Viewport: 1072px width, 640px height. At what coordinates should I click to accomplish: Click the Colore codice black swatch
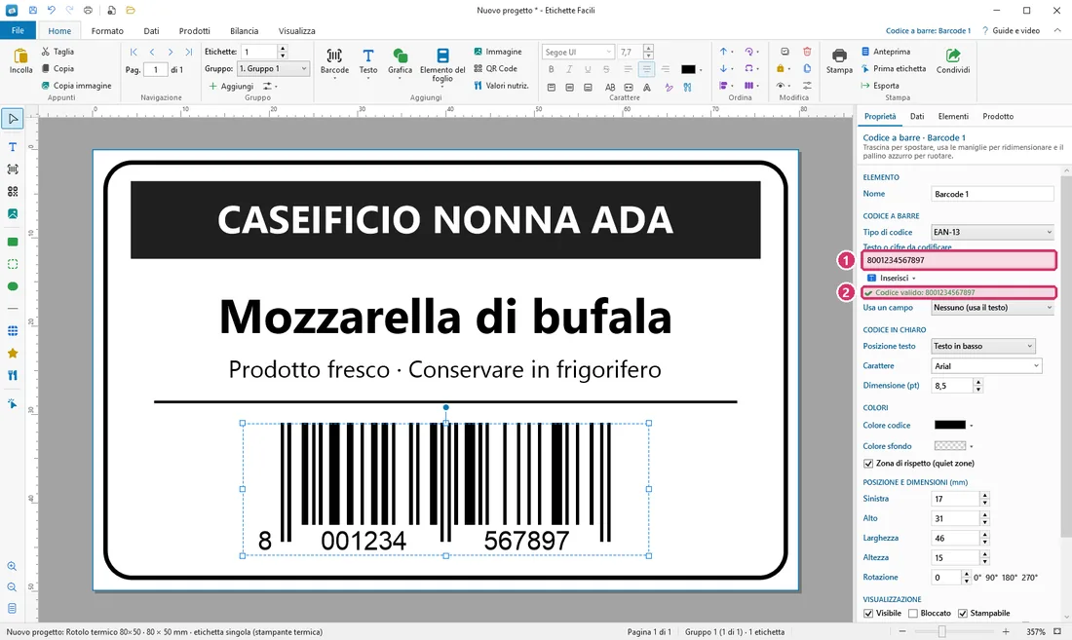point(949,425)
